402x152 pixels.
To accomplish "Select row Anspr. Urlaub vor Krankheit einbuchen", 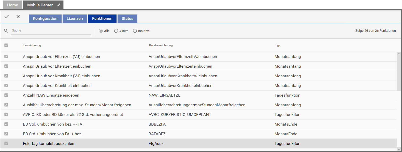I will (x=198, y=85).
